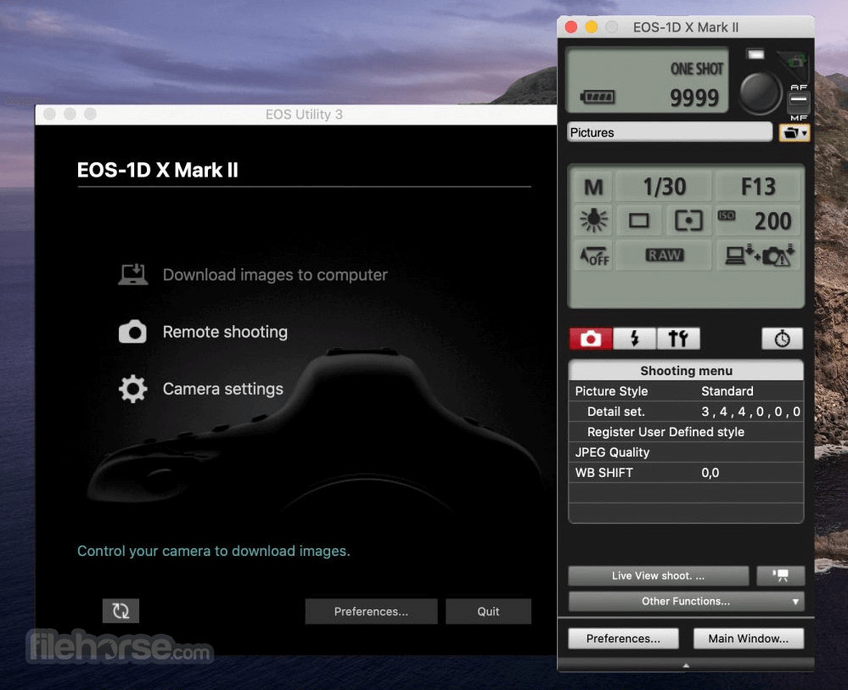The width and height of the screenshot is (848, 690).
Task: Change the ISO 200 value
Action: (x=758, y=220)
